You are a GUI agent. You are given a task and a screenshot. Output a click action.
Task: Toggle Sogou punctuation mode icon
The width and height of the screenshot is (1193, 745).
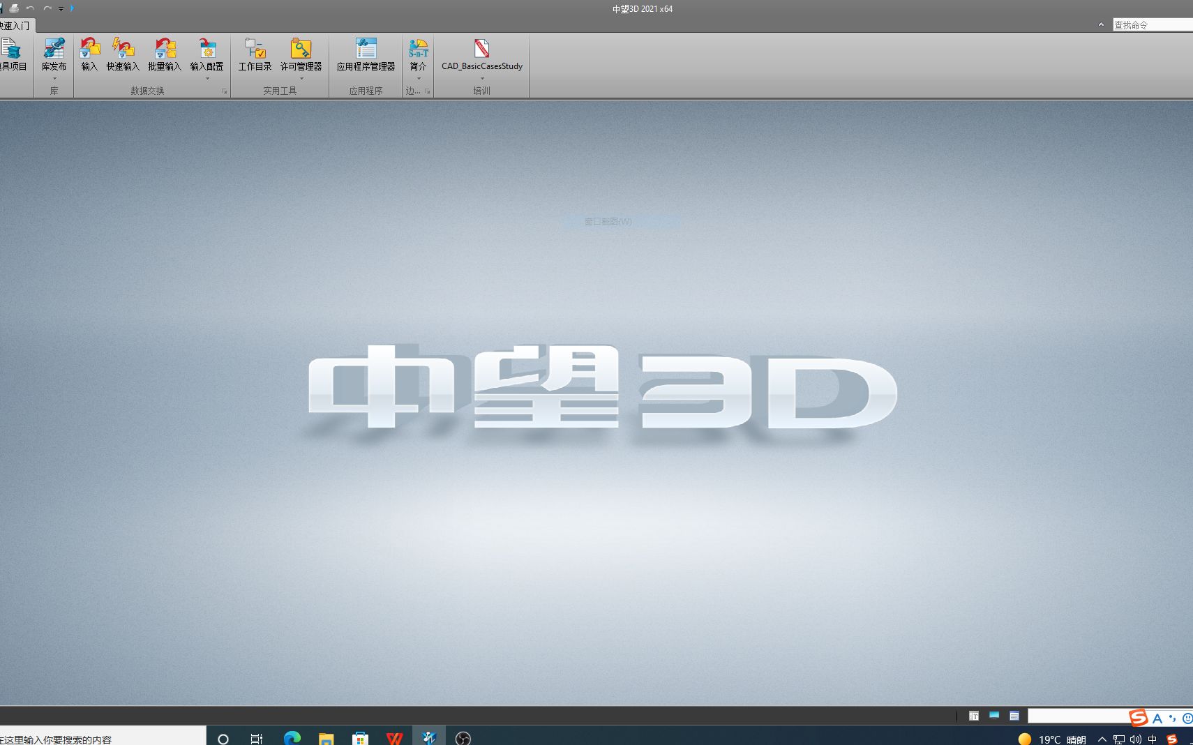1173,718
